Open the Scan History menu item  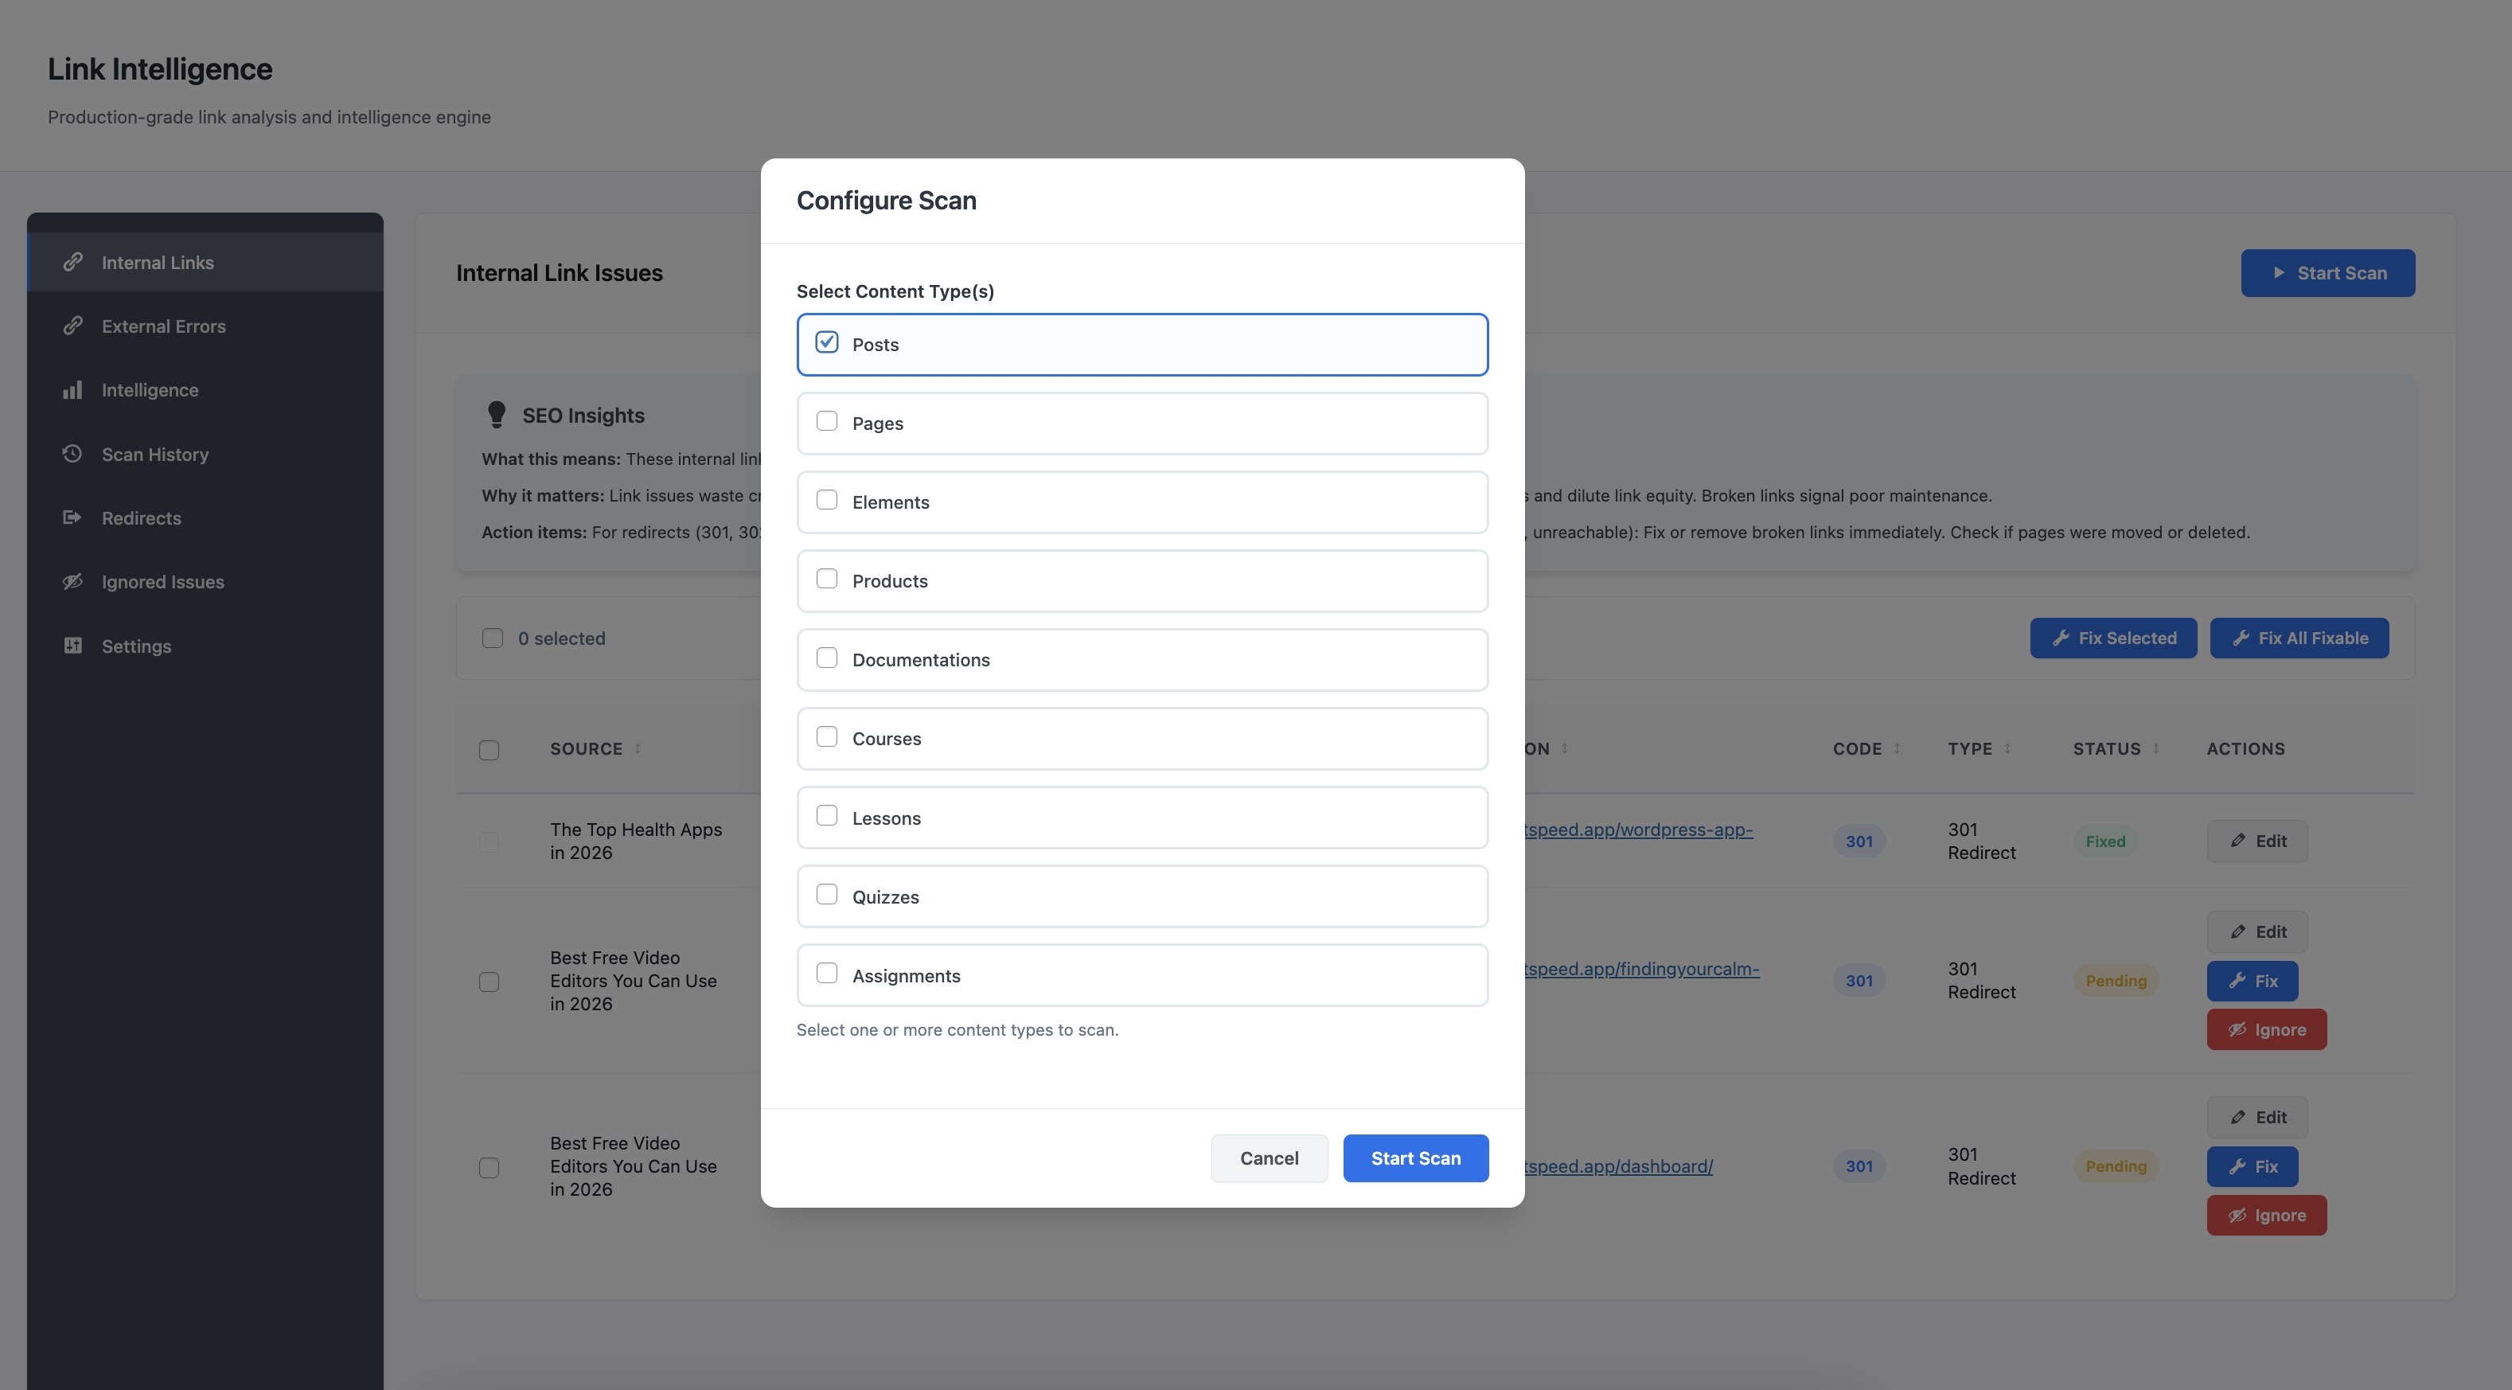pyautogui.click(x=155, y=455)
